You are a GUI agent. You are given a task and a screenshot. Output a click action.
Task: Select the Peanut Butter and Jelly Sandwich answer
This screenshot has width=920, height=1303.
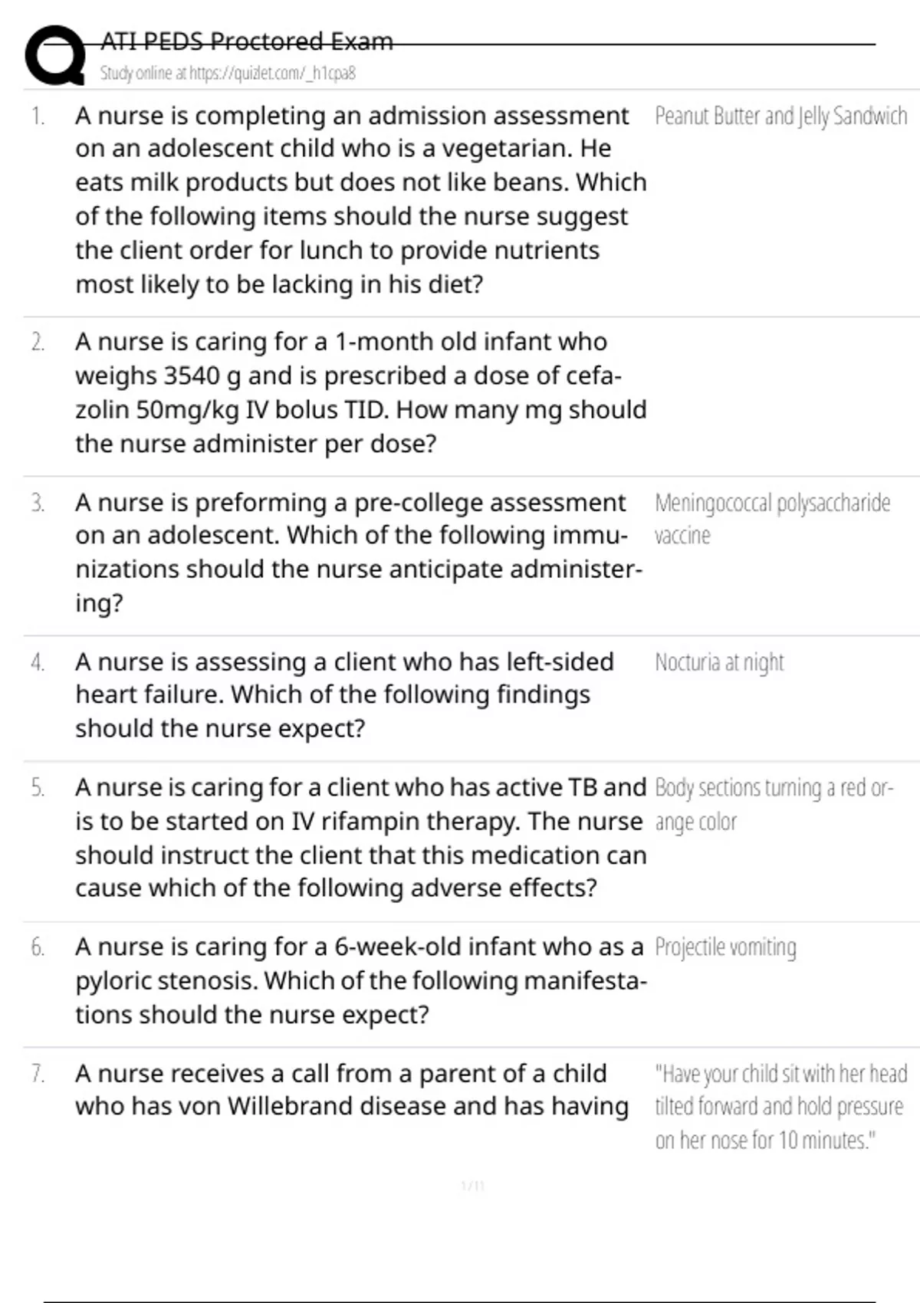780,117
